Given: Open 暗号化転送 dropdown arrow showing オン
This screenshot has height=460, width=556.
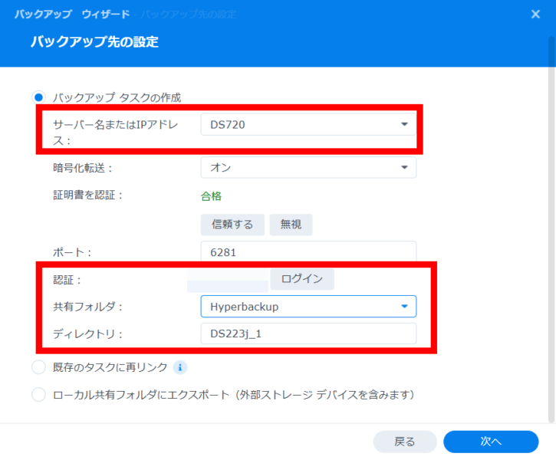Looking at the screenshot, I should (x=404, y=167).
